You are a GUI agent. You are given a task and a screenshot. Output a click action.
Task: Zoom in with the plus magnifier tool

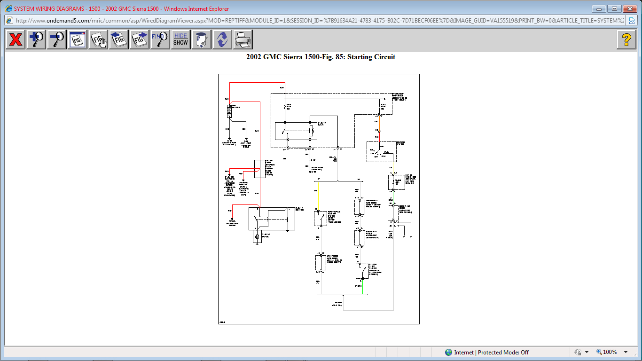click(36, 39)
